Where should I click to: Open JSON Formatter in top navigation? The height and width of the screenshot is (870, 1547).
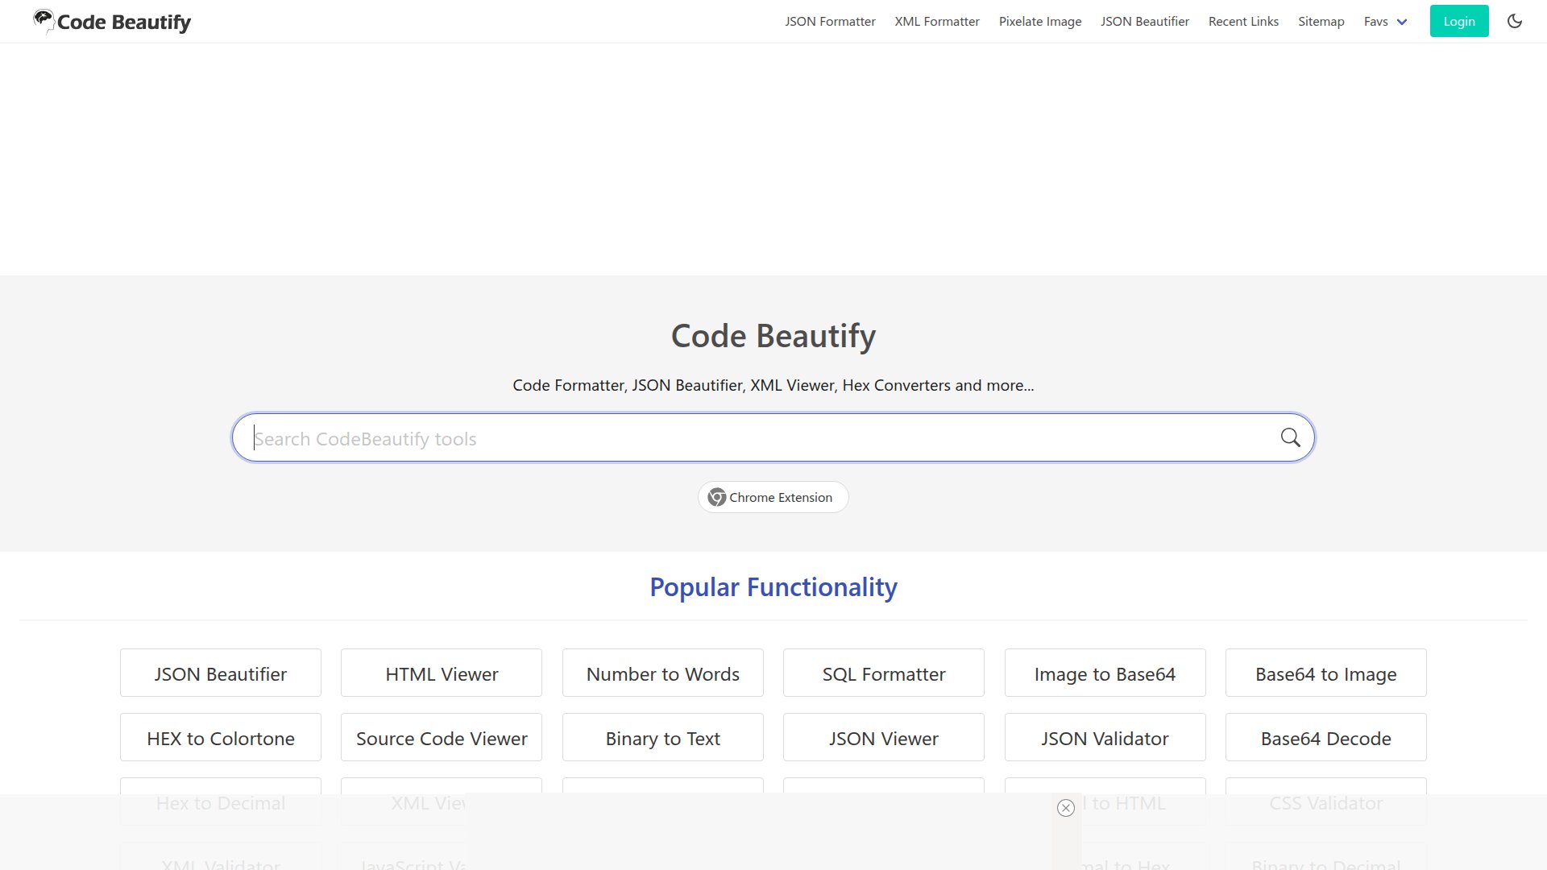click(x=830, y=22)
